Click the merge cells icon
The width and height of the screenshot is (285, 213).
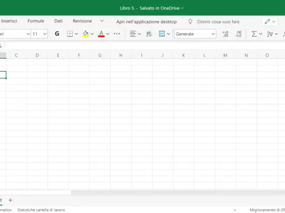pos(162,34)
